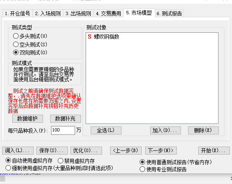232x184 pixels.
Task: Select 螺纹钢指数 in the test object list
Action: (106, 37)
